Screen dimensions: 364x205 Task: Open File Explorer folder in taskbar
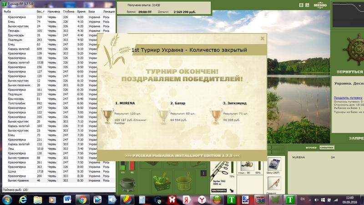pos(38,200)
